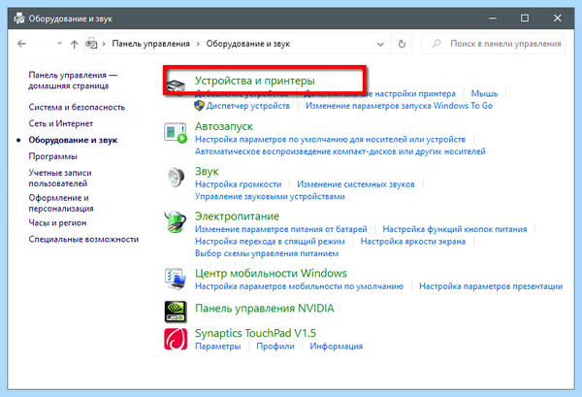Open Звук heading

coord(207,171)
